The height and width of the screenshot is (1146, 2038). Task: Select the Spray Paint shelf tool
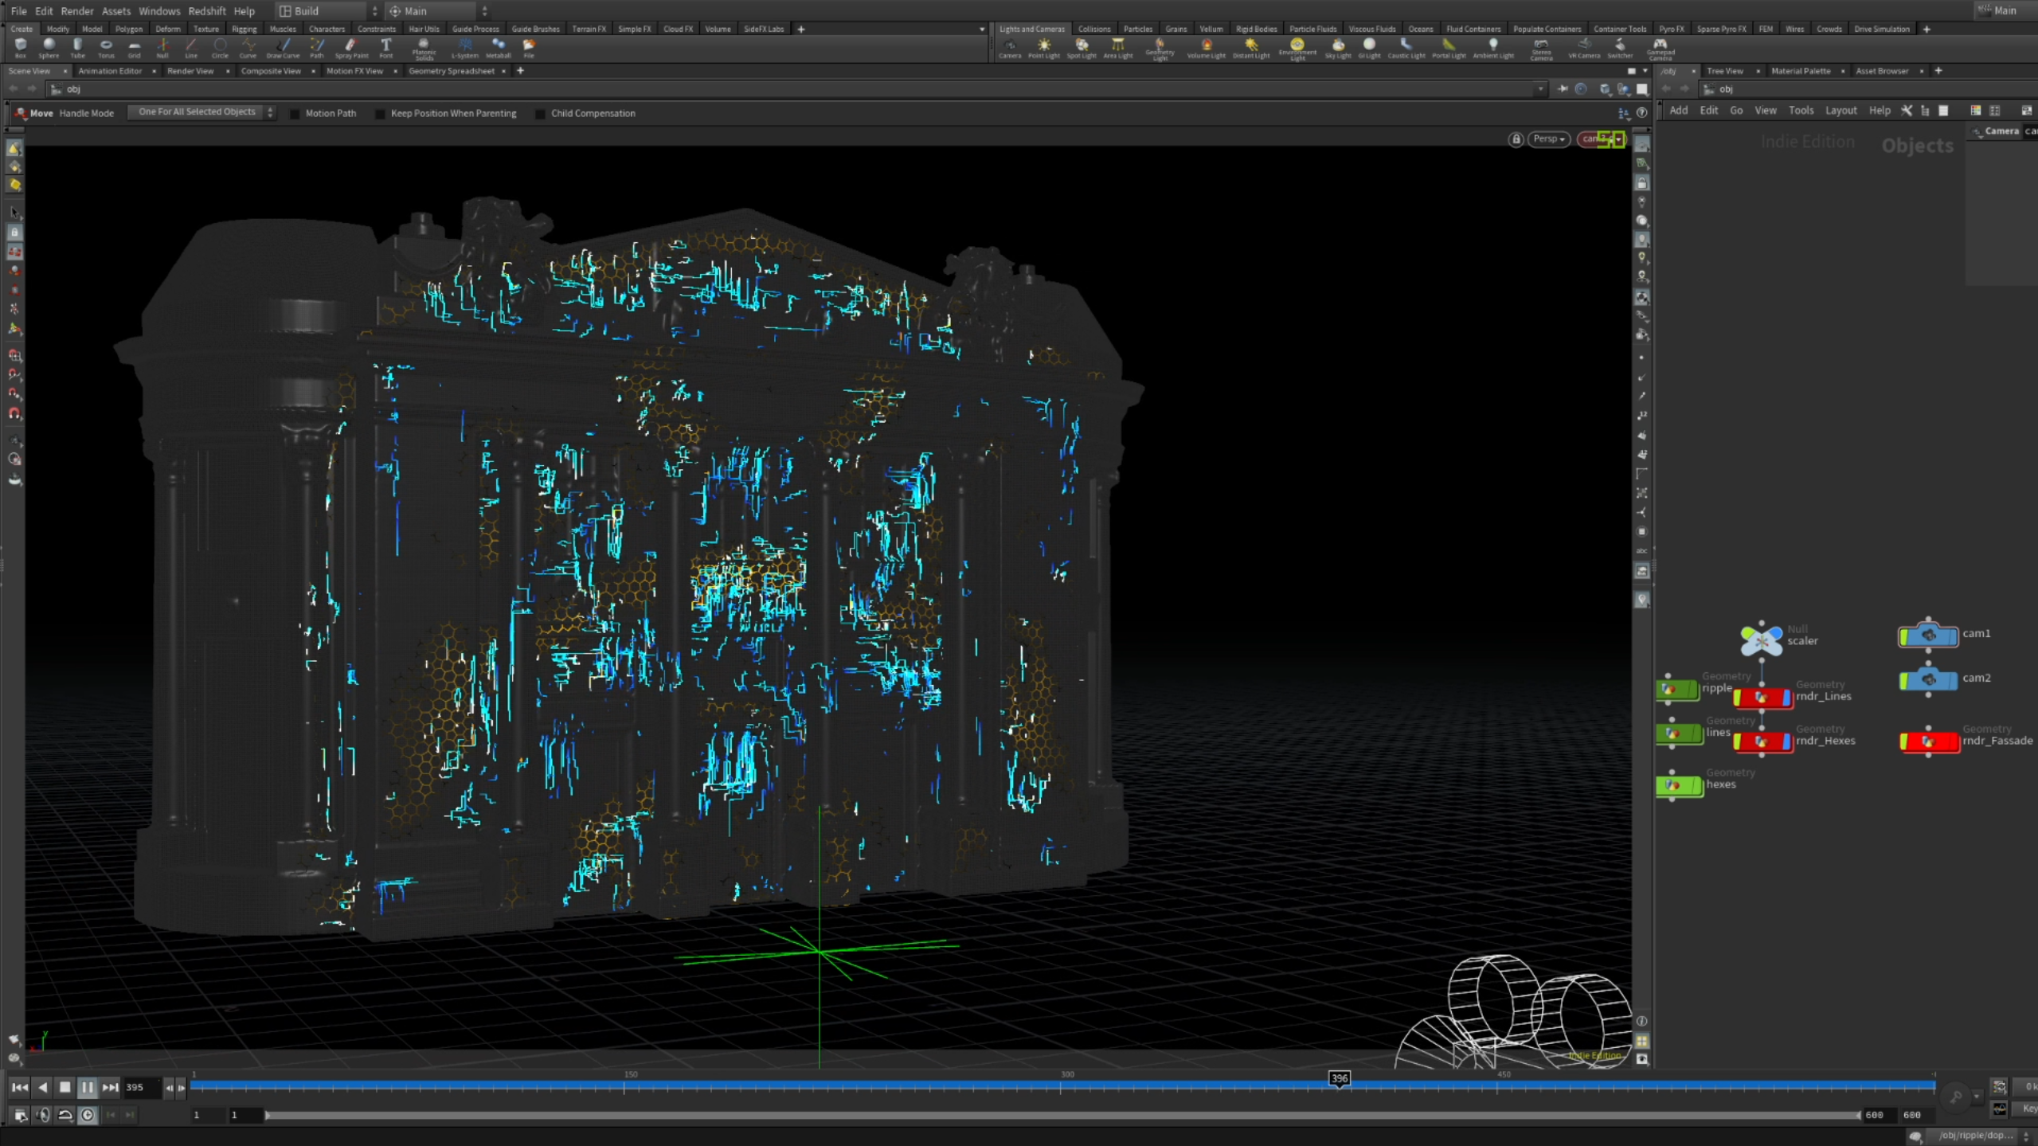tap(351, 48)
